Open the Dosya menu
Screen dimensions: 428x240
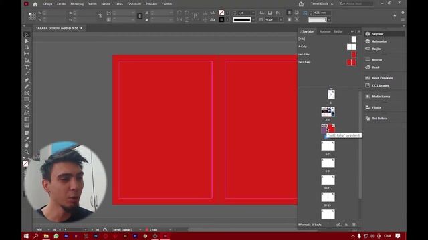click(47, 4)
